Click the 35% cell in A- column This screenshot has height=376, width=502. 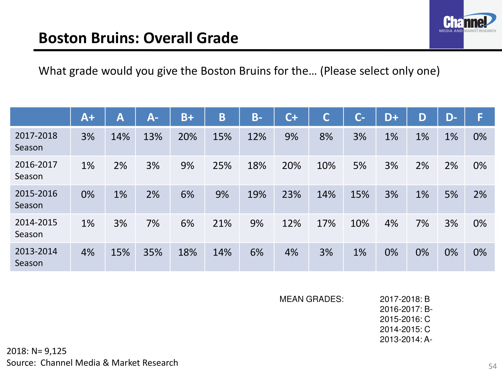pos(153,252)
